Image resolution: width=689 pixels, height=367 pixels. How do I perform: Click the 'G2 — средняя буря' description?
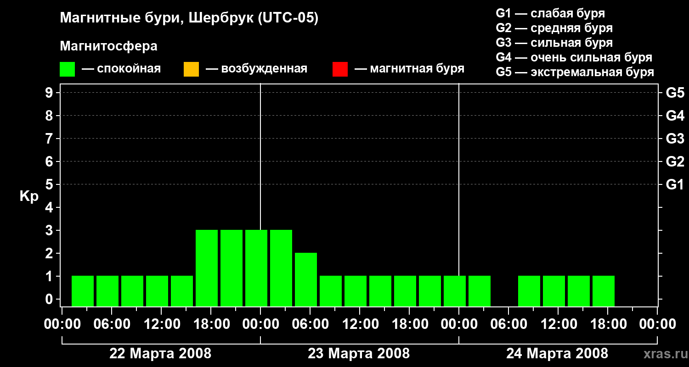tap(554, 28)
